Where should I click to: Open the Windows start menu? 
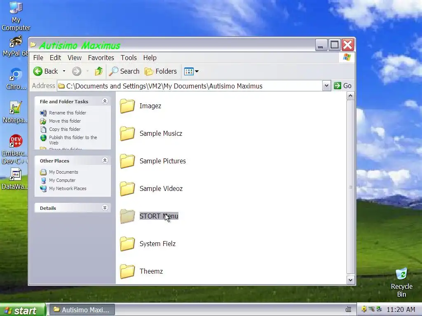[x=23, y=310]
